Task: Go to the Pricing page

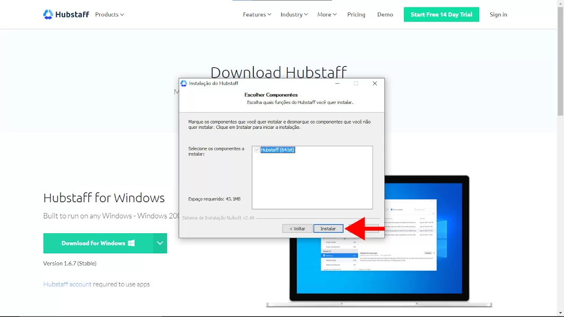Action: pos(356,14)
